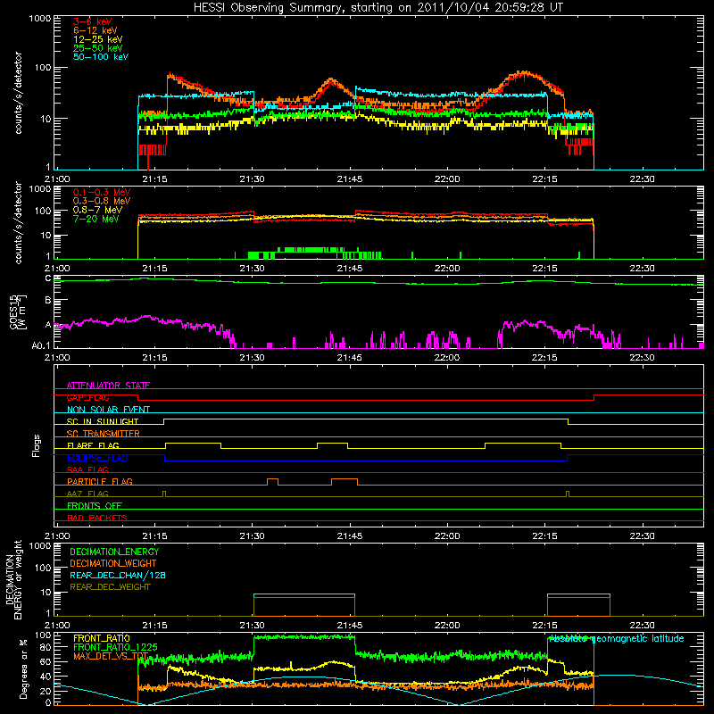Click the GOES15 axis label
The height and width of the screenshot is (714, 714).
[14, 311]
